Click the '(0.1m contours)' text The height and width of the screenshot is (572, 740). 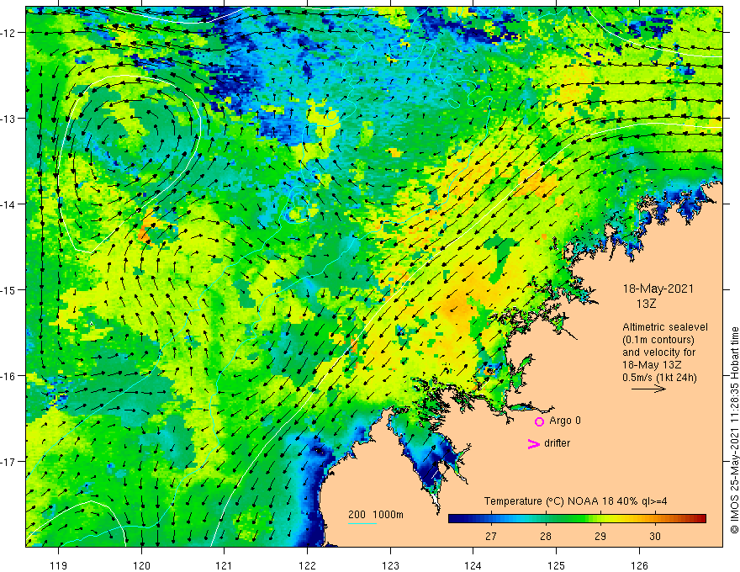658,340
